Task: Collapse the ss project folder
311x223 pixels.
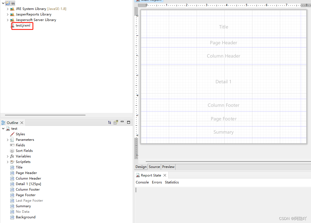Action: tap(3, 3)
